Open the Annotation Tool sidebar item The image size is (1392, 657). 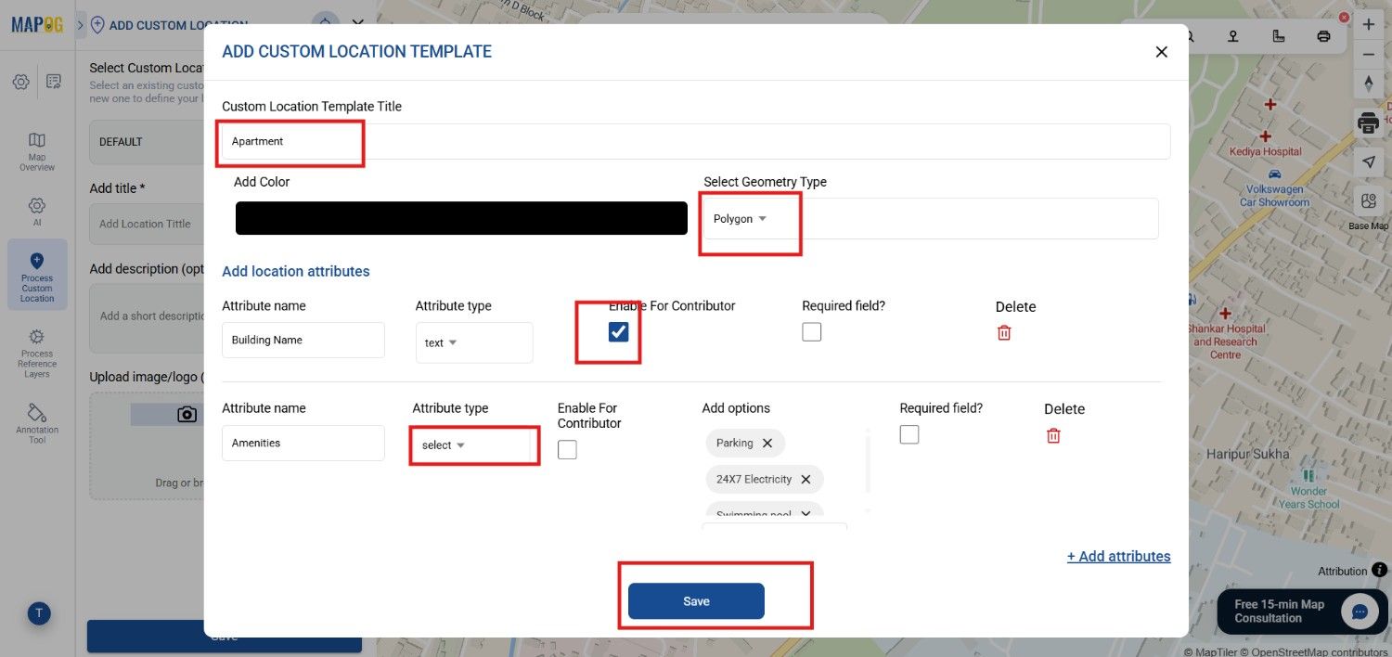(x=37, y=423)
